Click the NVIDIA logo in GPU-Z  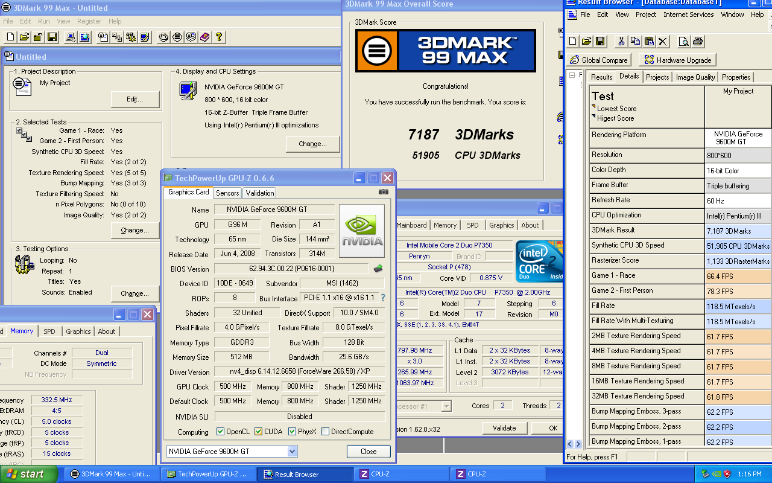(362, 231)
